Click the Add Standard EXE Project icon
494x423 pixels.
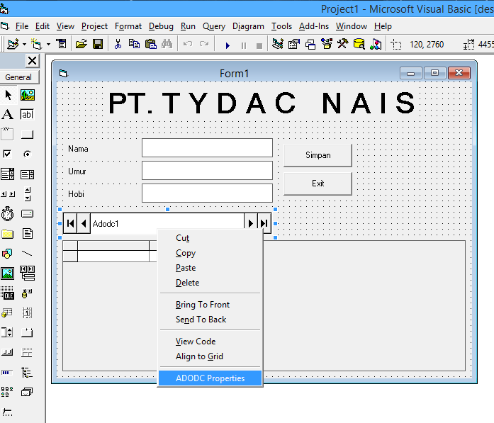point(13,44)
